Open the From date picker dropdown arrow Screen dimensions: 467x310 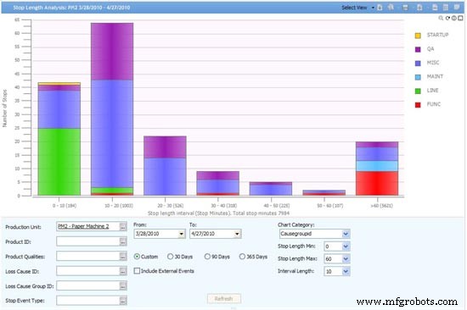(x=182, y=235)
